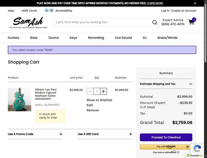Pay with Amazon button
The width and height of the screenshot is (207, 158).
click(165, 147)
